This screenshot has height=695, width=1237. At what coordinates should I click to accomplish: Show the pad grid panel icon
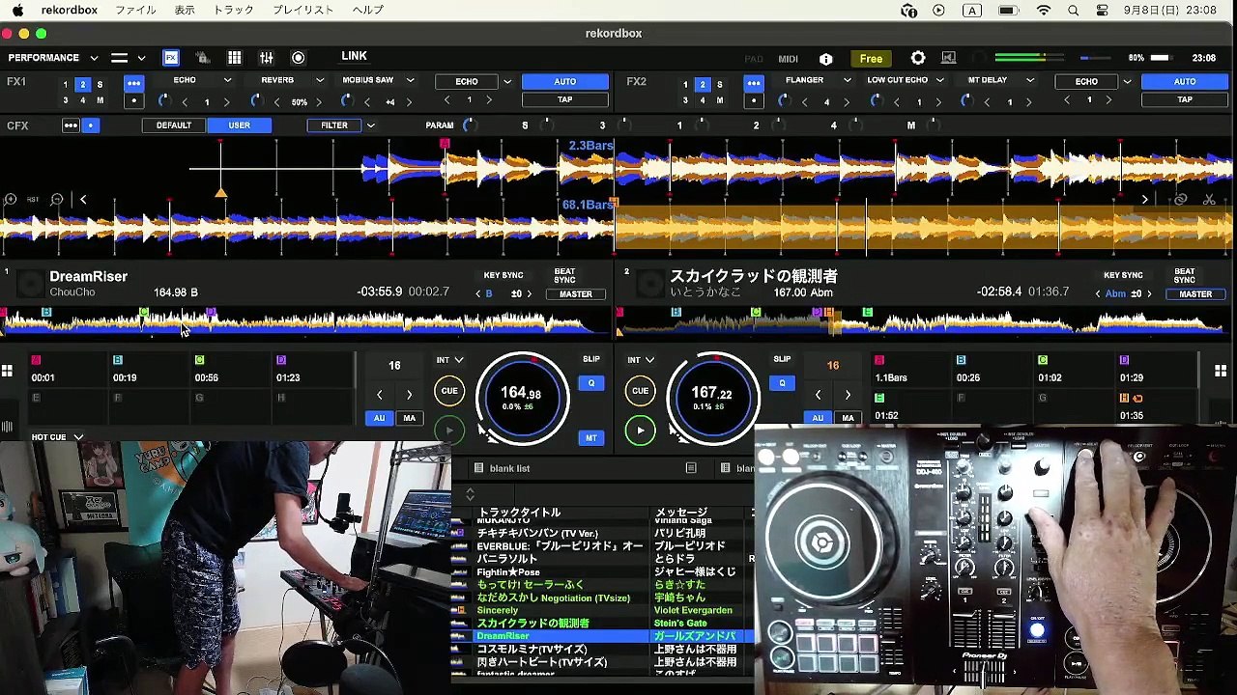(x=235, y=58)
